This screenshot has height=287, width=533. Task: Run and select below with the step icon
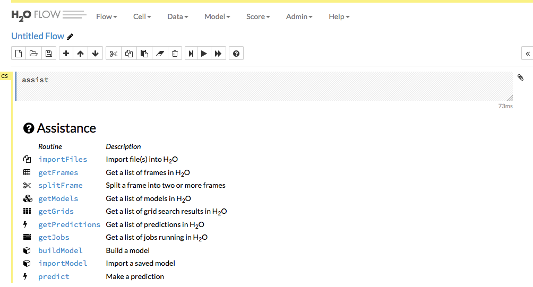click(x=191, y=54)
